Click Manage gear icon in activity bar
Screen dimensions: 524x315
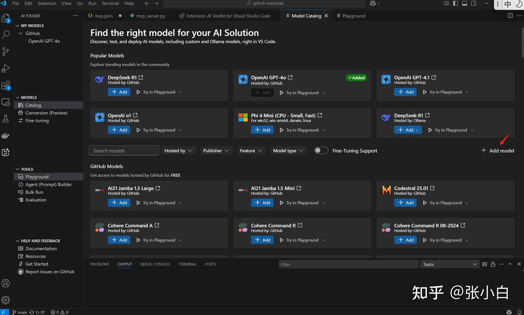6,300
